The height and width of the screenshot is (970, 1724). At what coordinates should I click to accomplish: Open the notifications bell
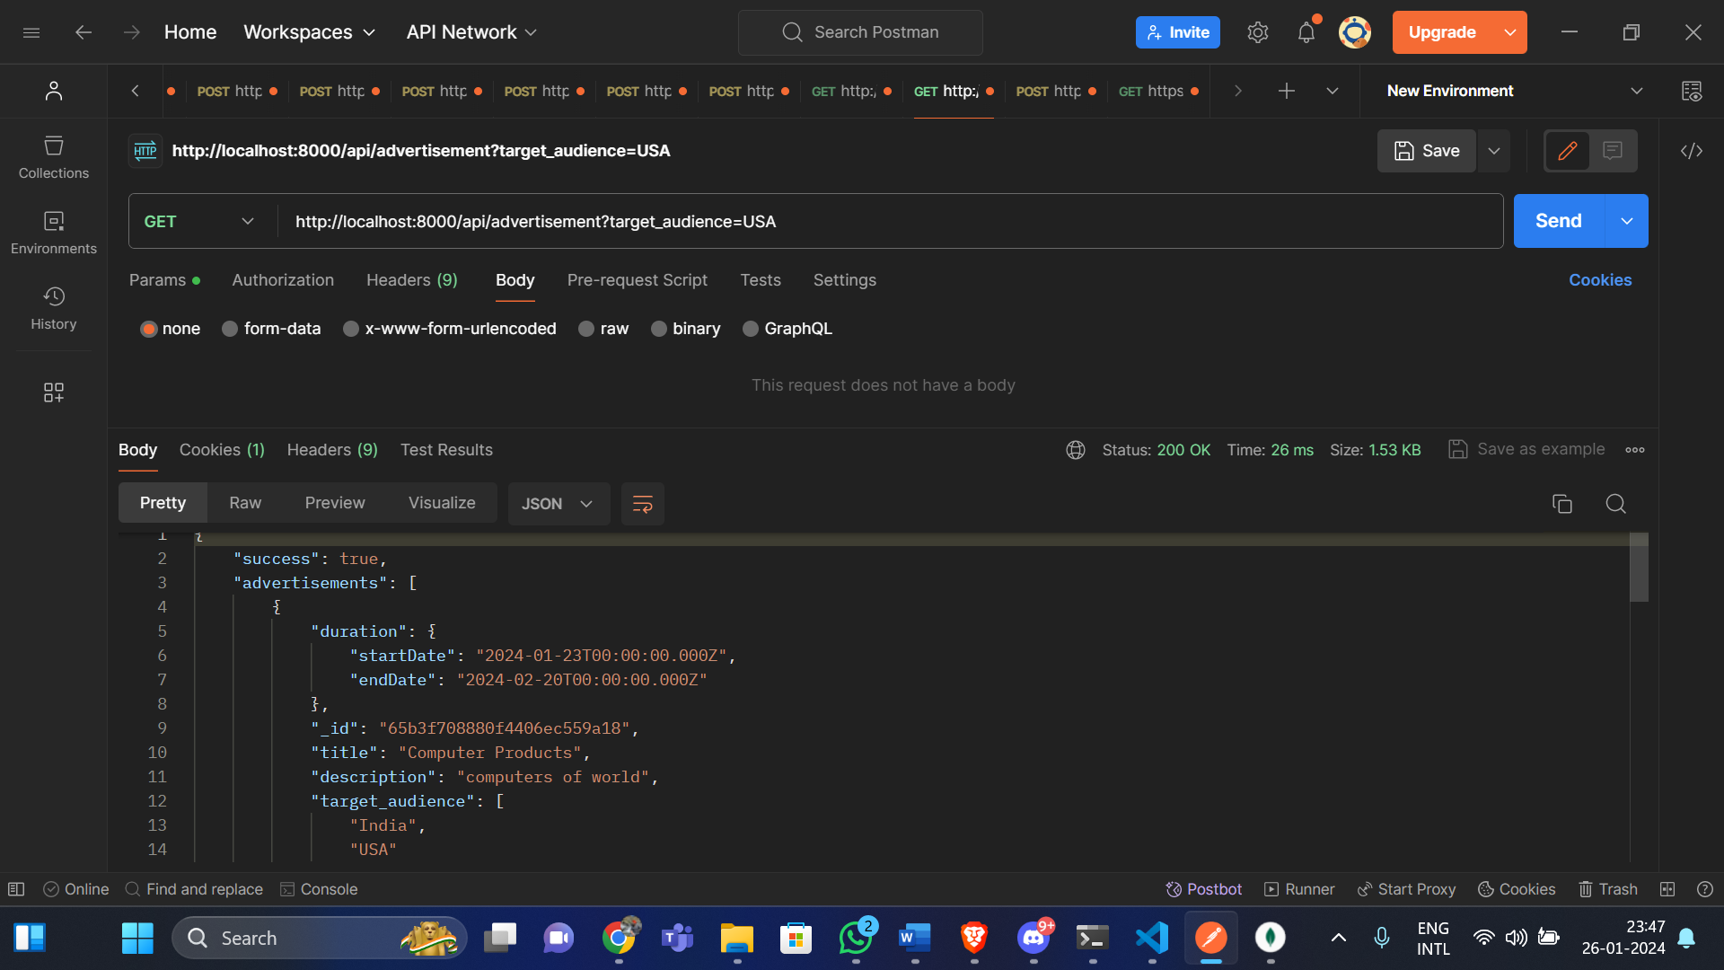click(x=1306, y=32)
